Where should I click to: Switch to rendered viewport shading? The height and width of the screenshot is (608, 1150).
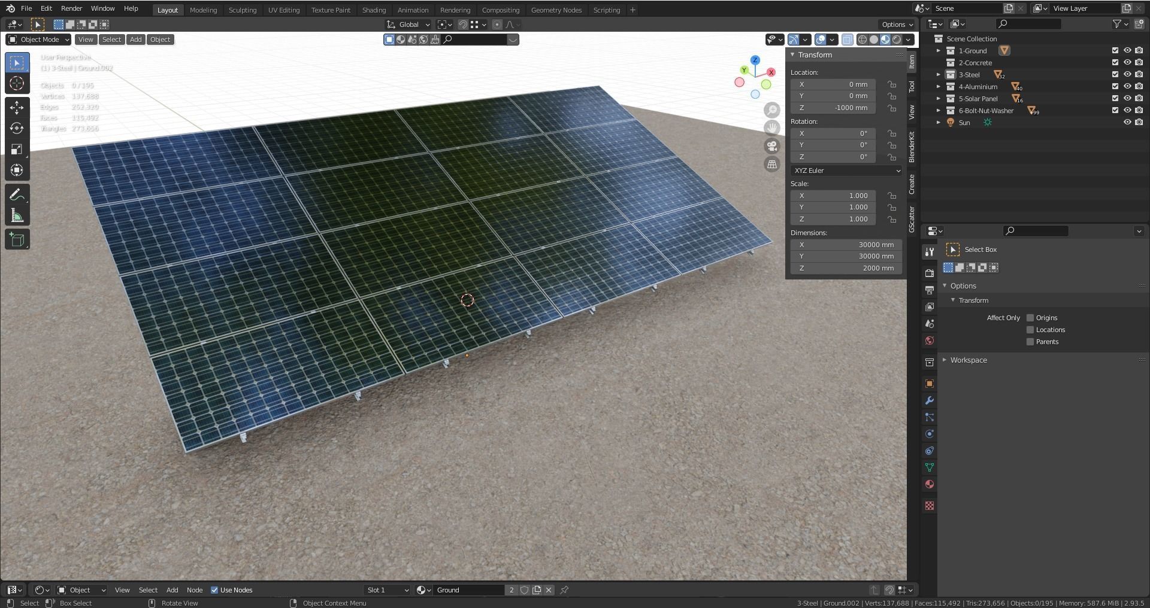[x=897, y=39]
